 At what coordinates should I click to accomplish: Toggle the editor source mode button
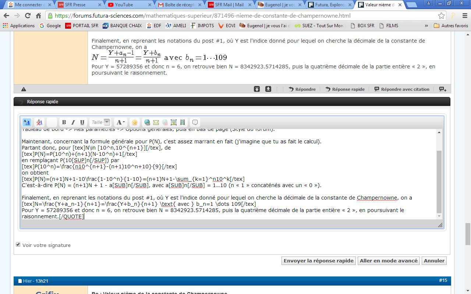click(x=27, y=122)
